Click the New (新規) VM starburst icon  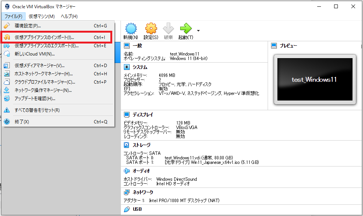tap(131, 28)
